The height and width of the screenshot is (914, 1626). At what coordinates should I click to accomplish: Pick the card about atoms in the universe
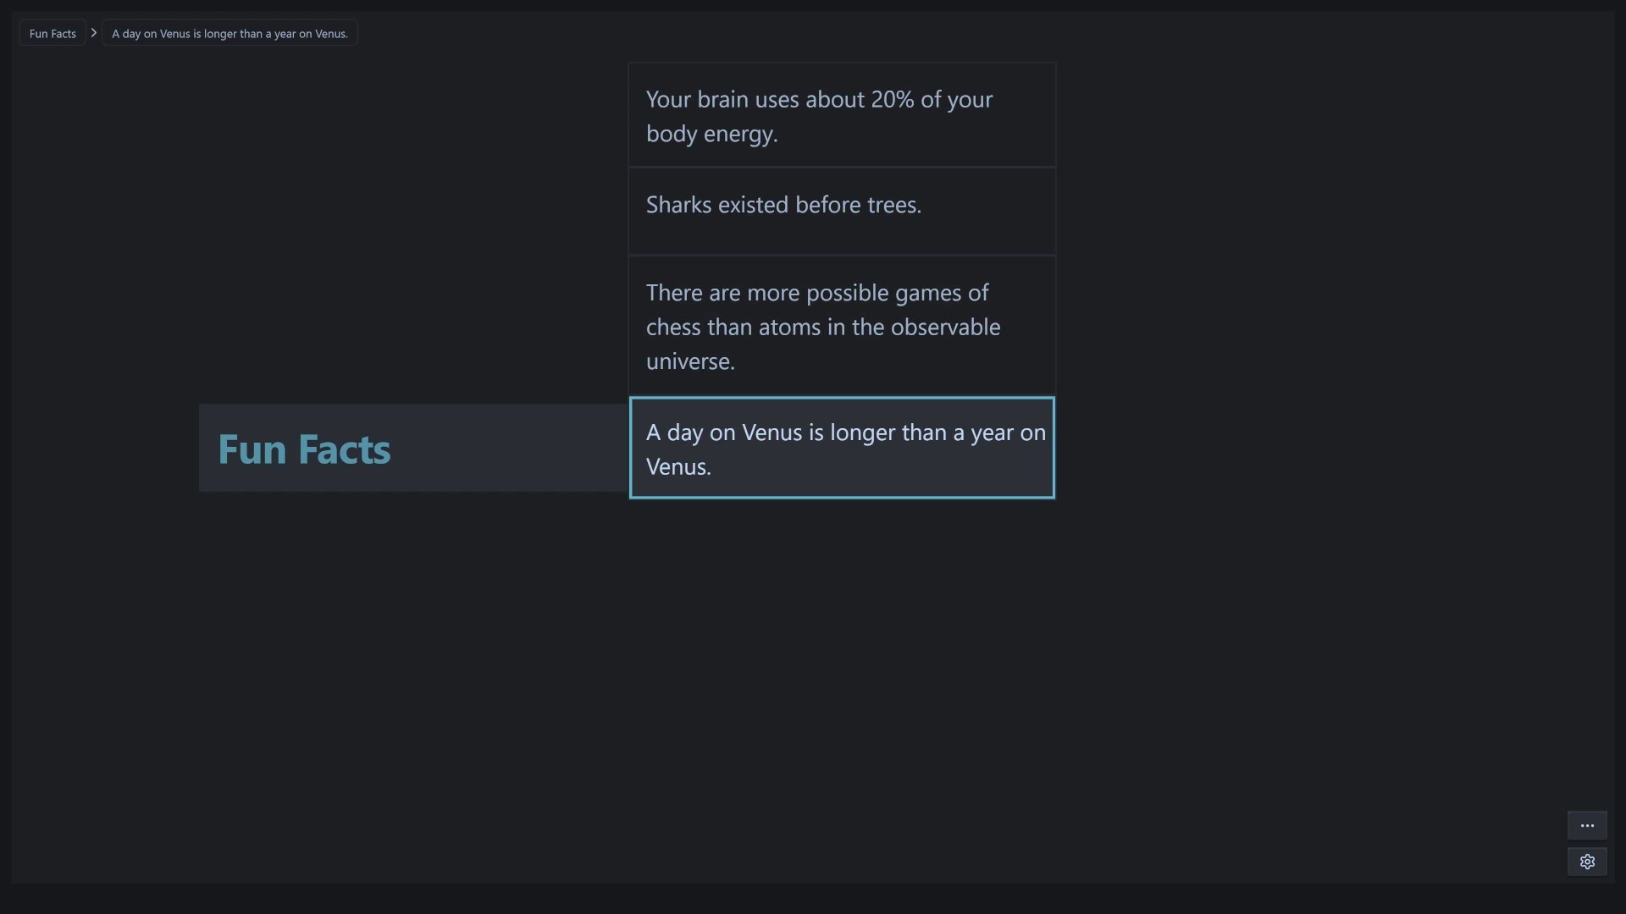pyautogui.click(x=841, y=326)
